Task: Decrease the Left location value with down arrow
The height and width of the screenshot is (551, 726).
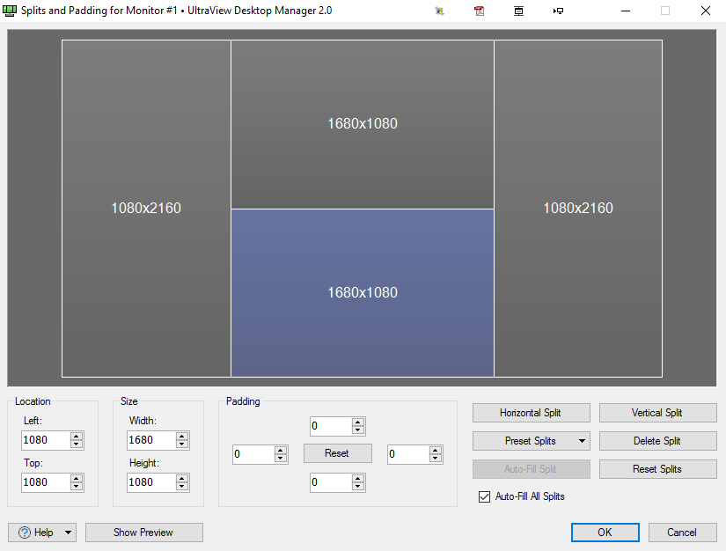Action: 77,444
